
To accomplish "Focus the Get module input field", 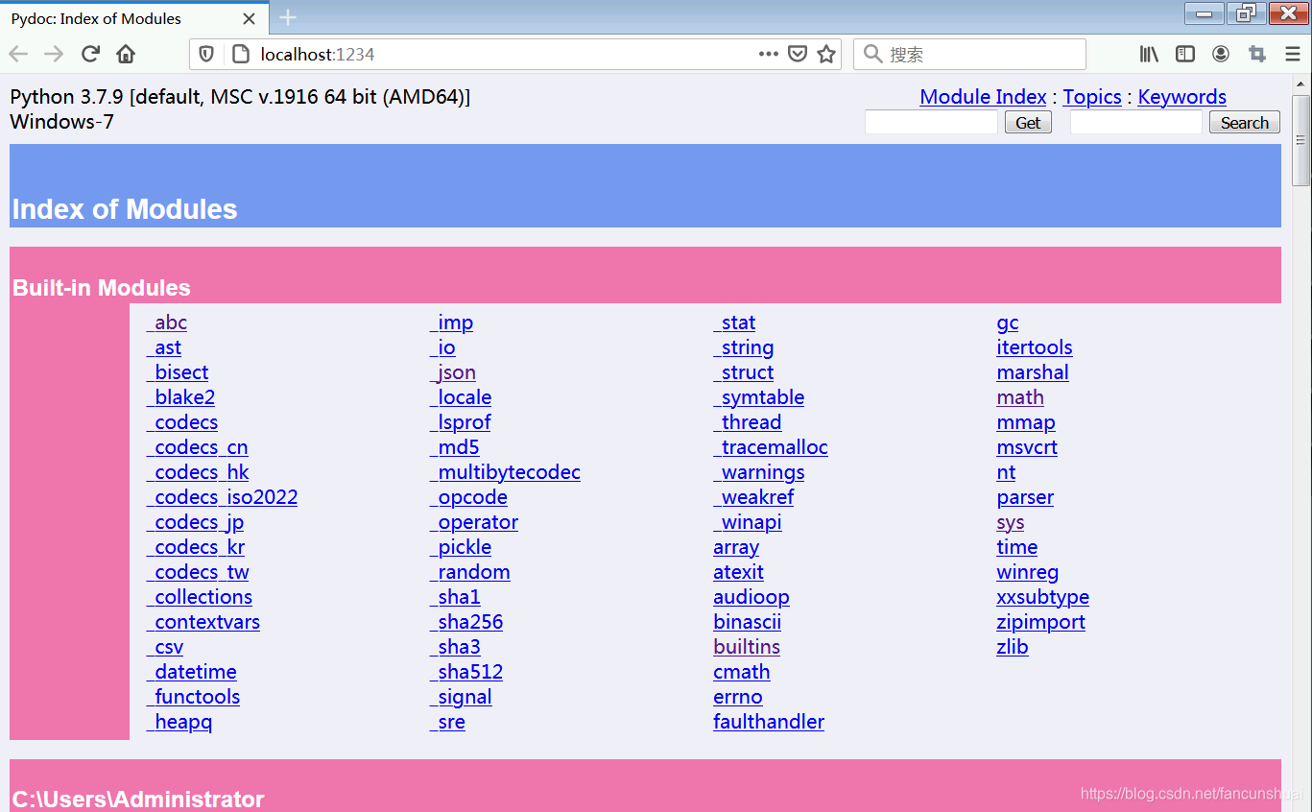I will (932, 123).
